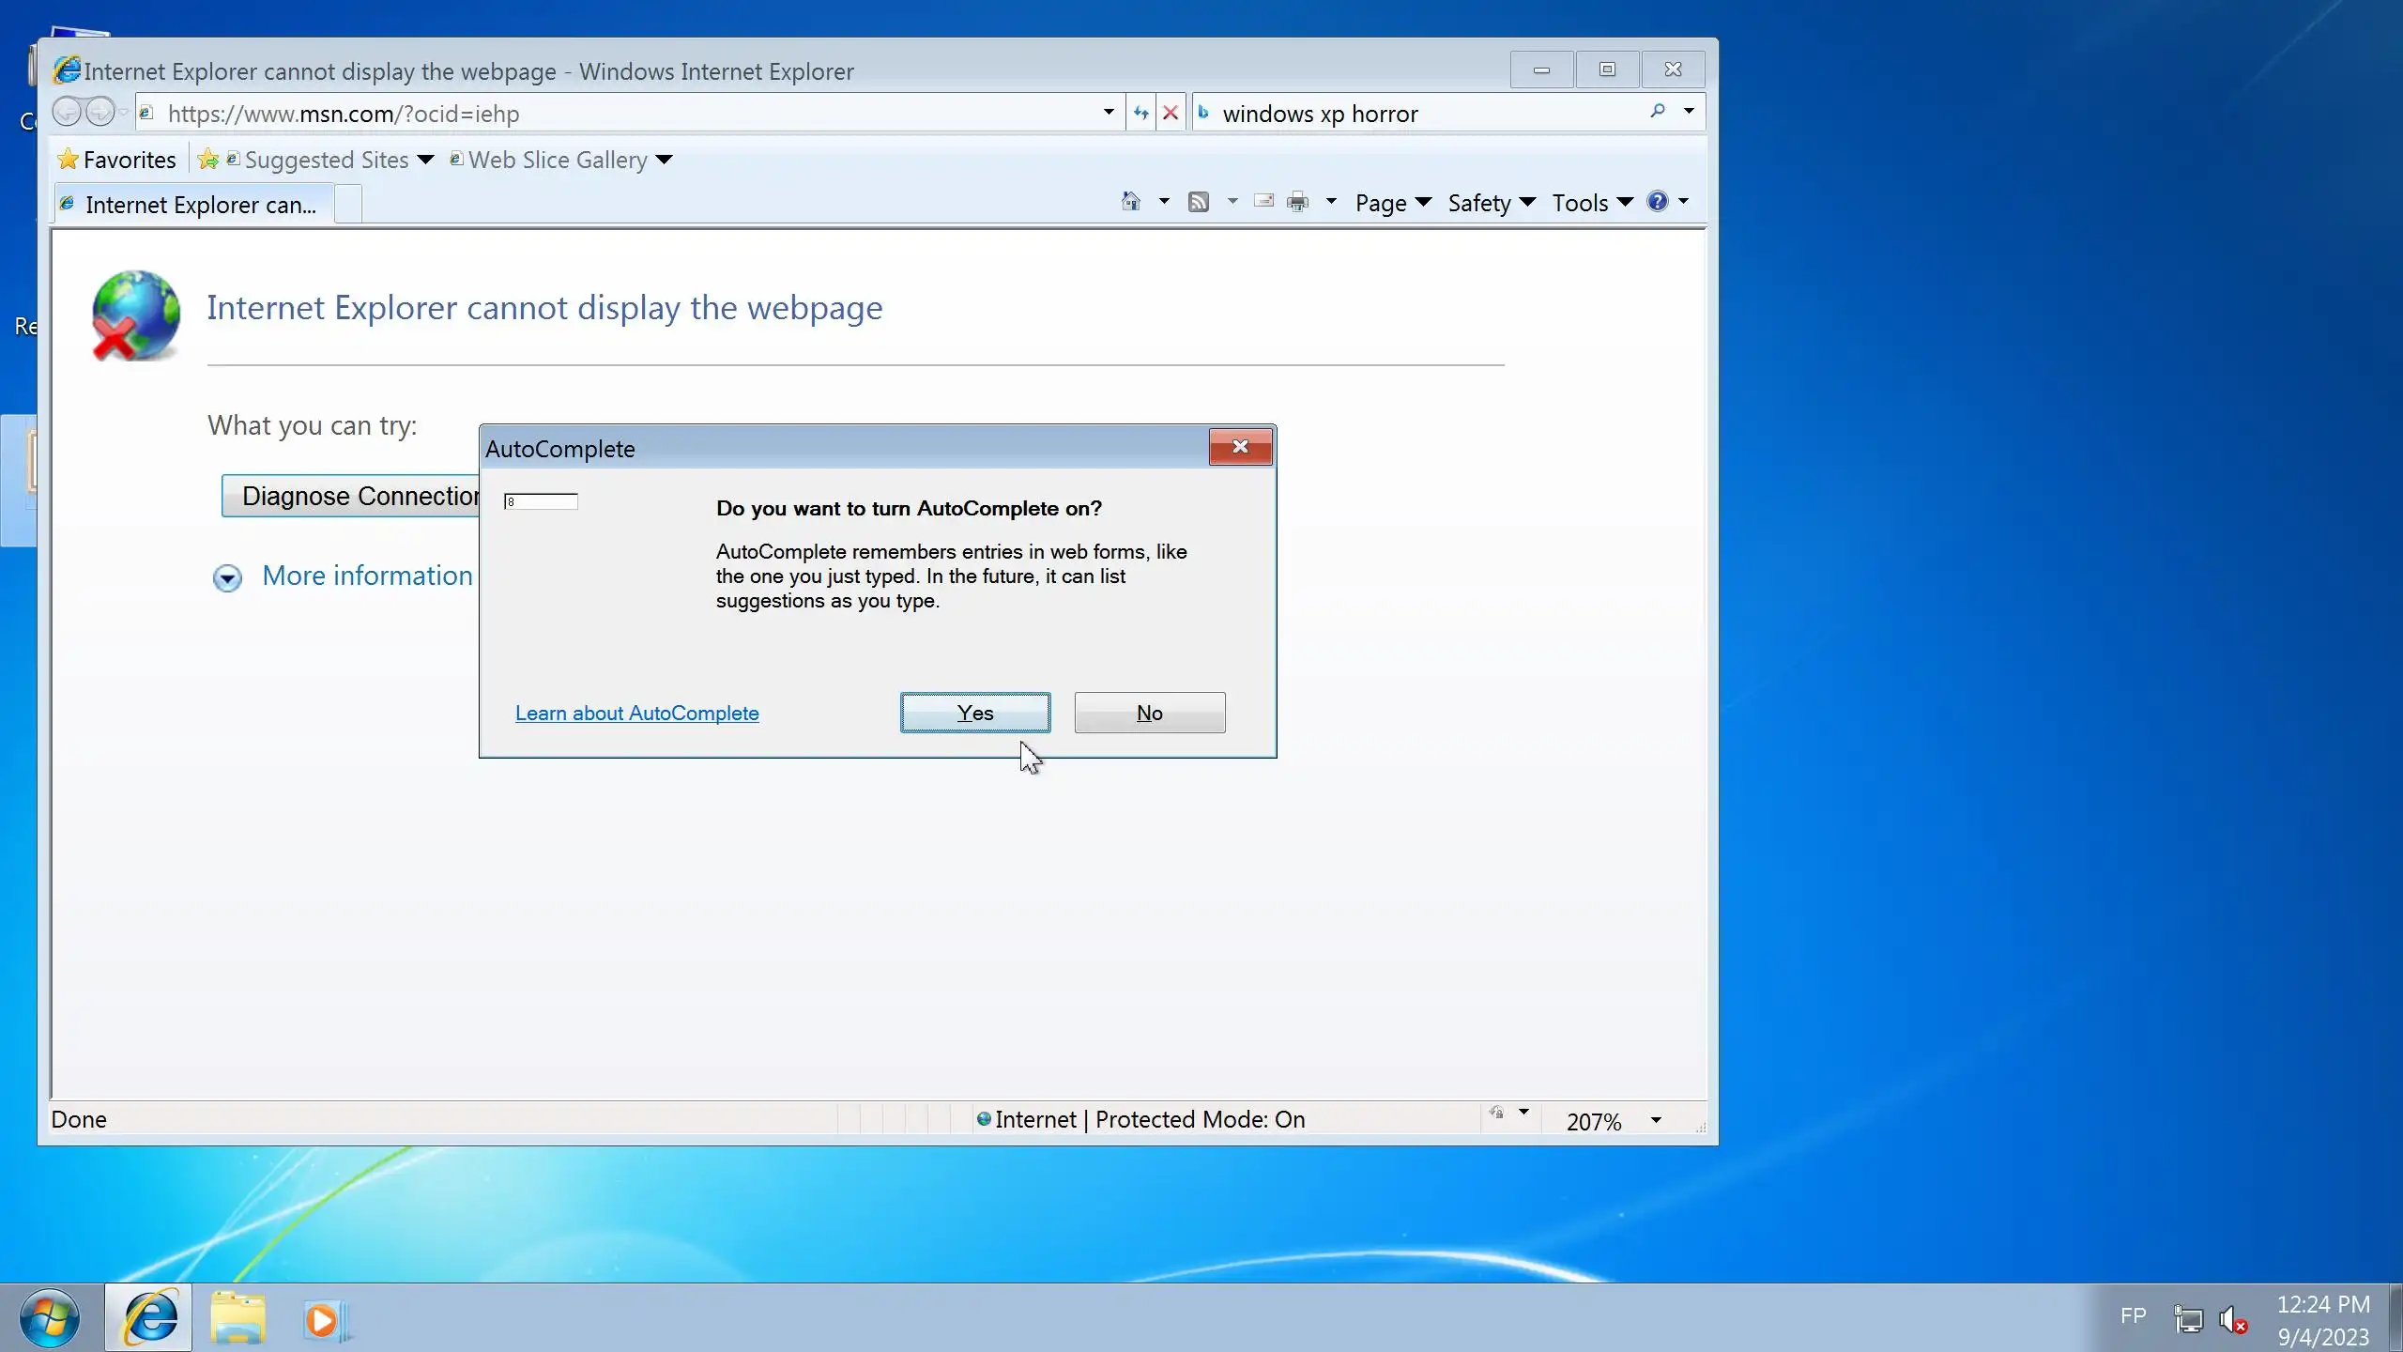Open the address bar history dropdown
The height and width of the screenshot is (1352, 2403).
[1109, 113]
